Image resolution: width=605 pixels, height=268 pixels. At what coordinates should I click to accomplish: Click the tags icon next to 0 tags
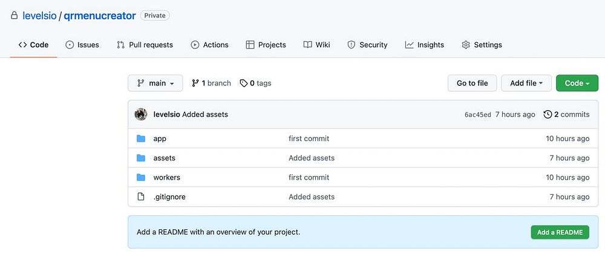(x=244, y=83)
